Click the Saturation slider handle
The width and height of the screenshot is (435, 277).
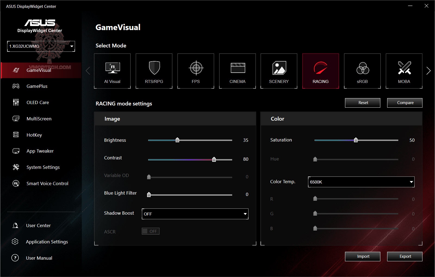[x=356, y=140]
